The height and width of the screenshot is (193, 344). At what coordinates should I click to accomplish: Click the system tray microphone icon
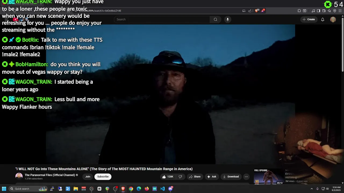317,189
